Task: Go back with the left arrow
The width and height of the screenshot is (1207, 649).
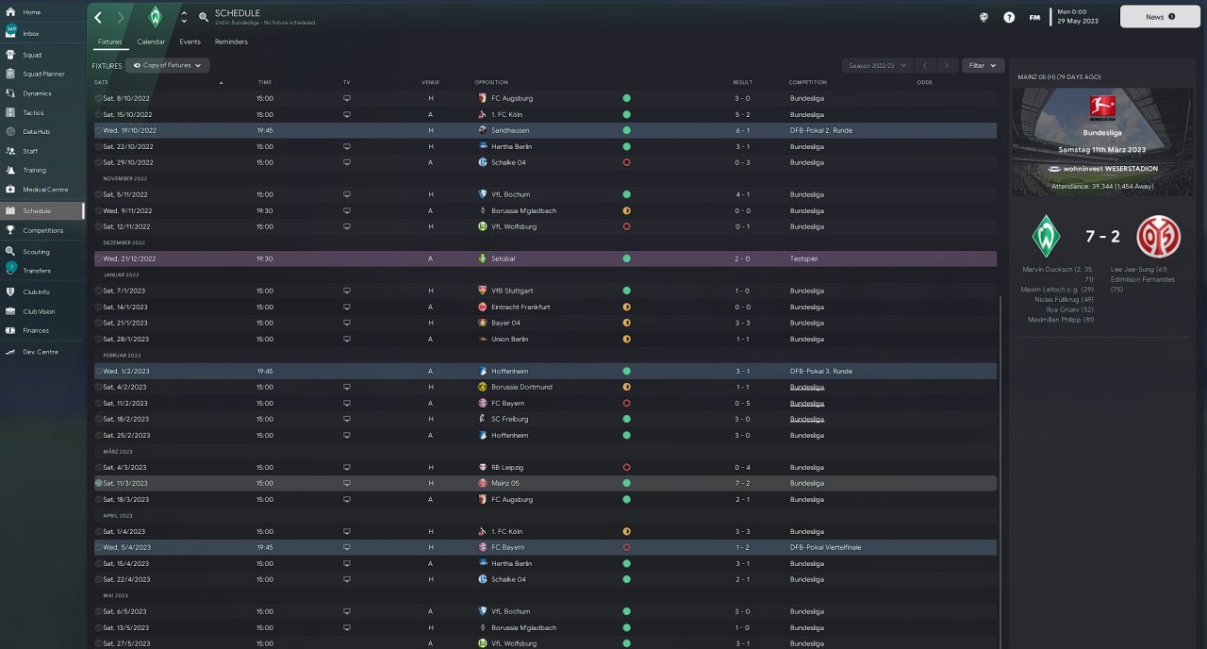Action: click(x=98, y=17)
